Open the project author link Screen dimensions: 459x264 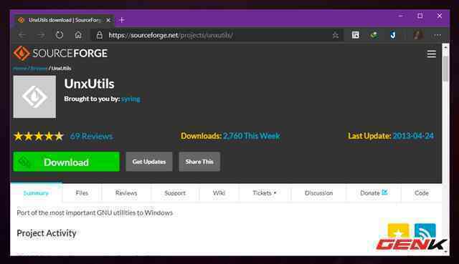click(x=131, y=99)
